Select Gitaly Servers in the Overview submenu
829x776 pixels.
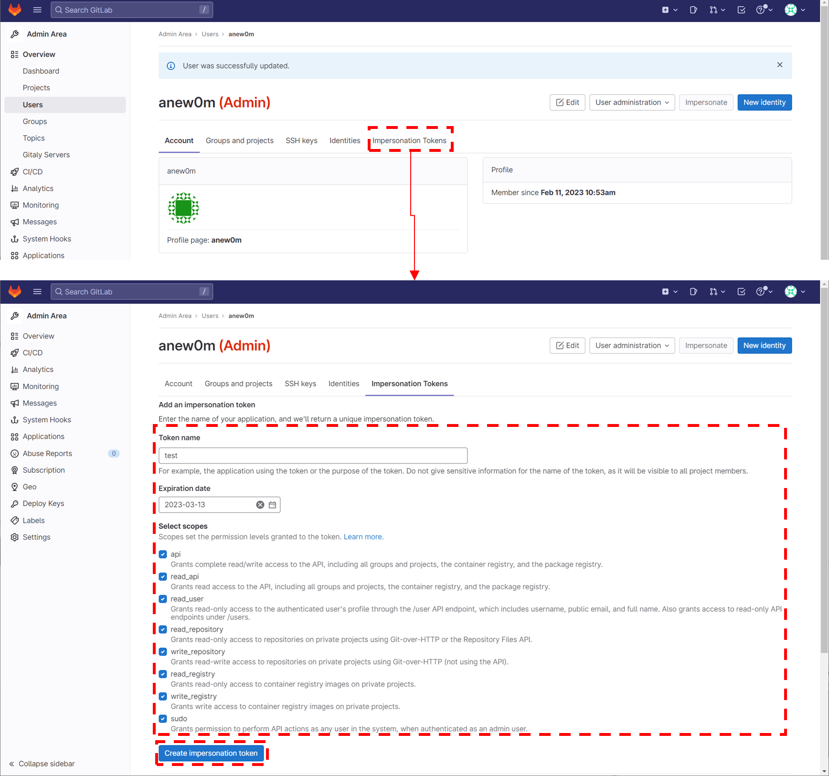pos(46,155)
